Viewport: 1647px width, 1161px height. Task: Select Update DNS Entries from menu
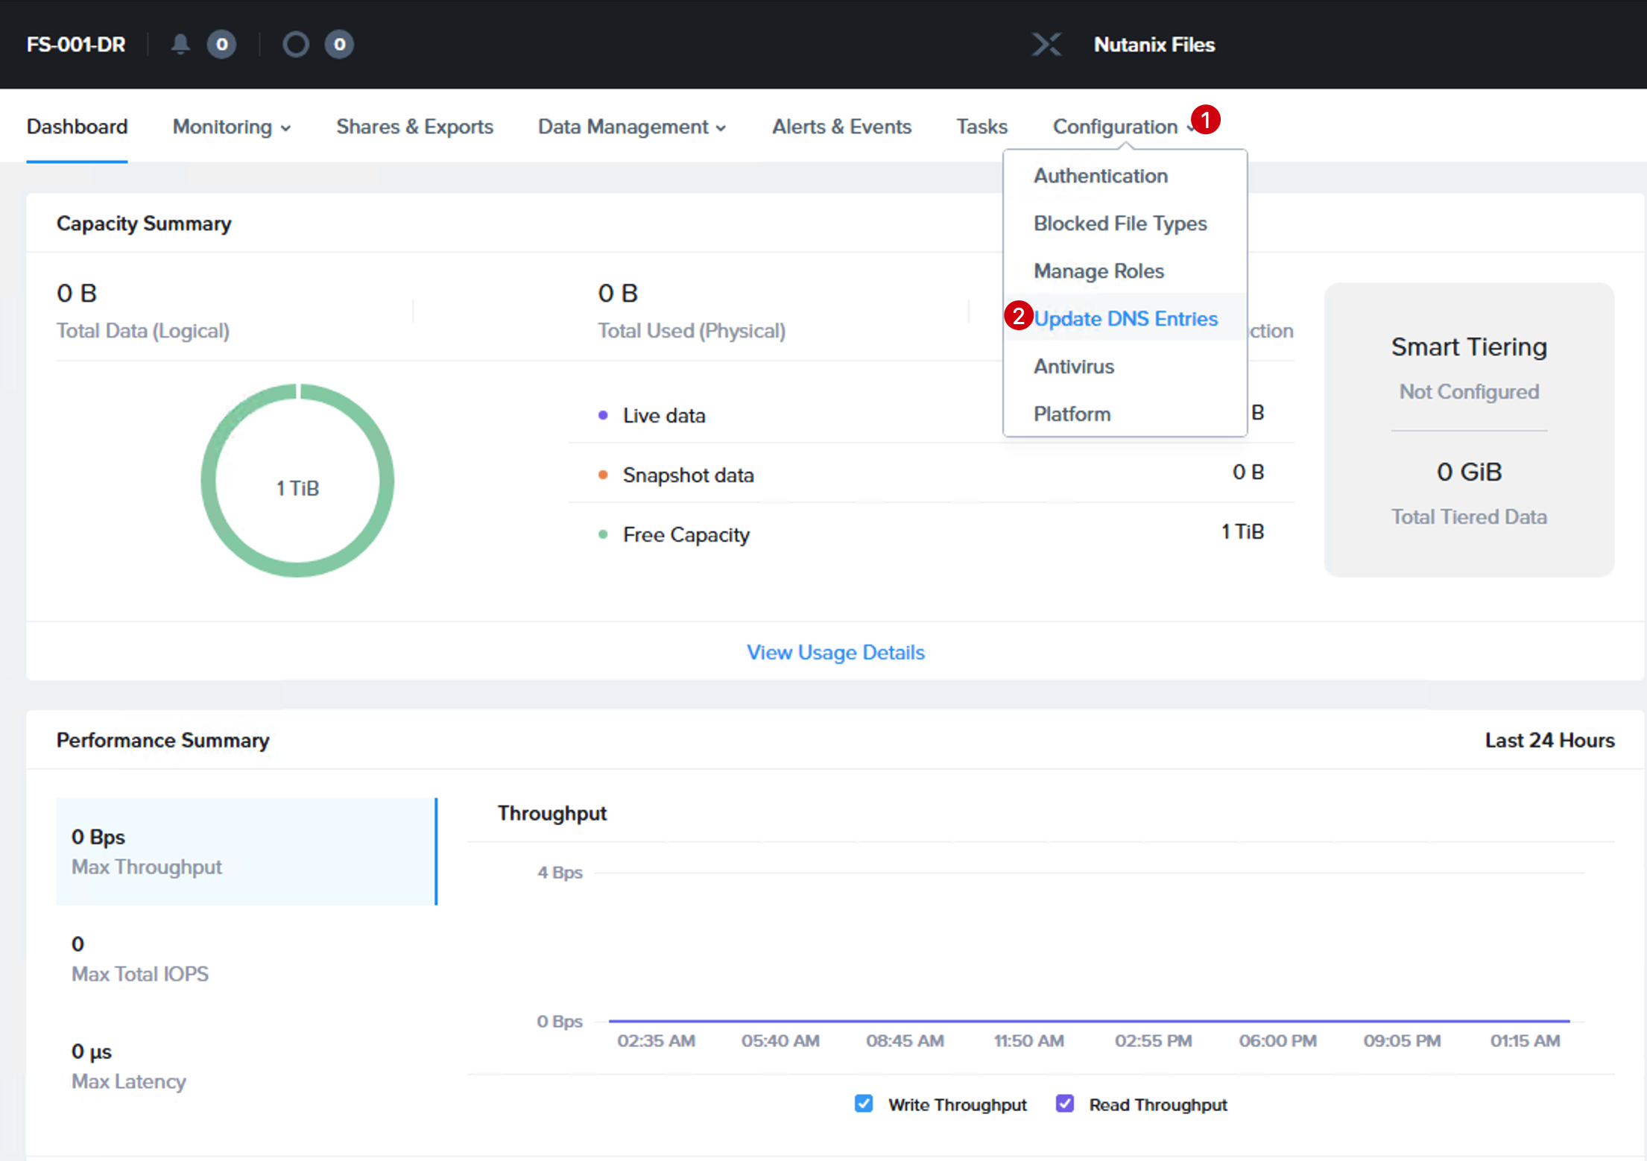click(1125, 318)
